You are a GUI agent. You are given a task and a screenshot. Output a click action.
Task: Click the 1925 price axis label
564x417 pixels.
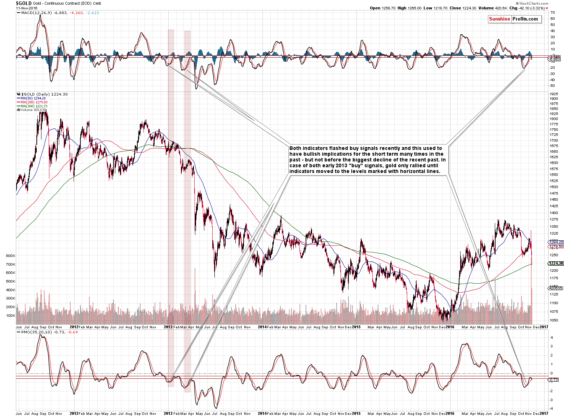tap(554, 94)
